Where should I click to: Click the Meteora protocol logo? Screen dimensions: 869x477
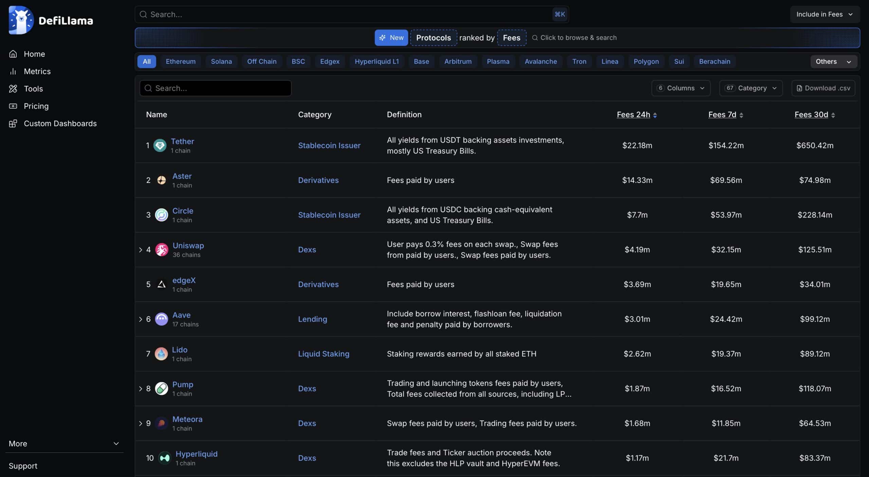[162, 423]
